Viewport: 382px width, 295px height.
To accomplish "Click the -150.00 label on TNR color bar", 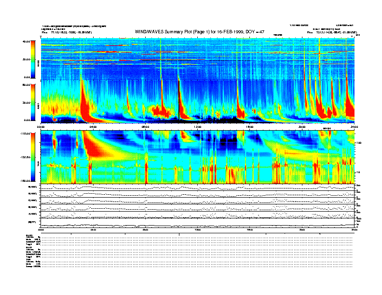I will point(26,181).
